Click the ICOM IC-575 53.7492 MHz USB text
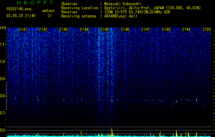Viewport: 215px width, 137px height. (x=137, y=12)
